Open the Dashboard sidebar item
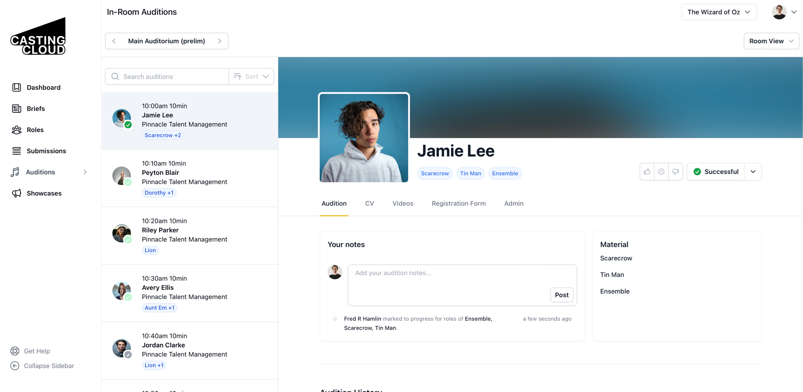This screenshot has width=803, height=392. (43, 87)
